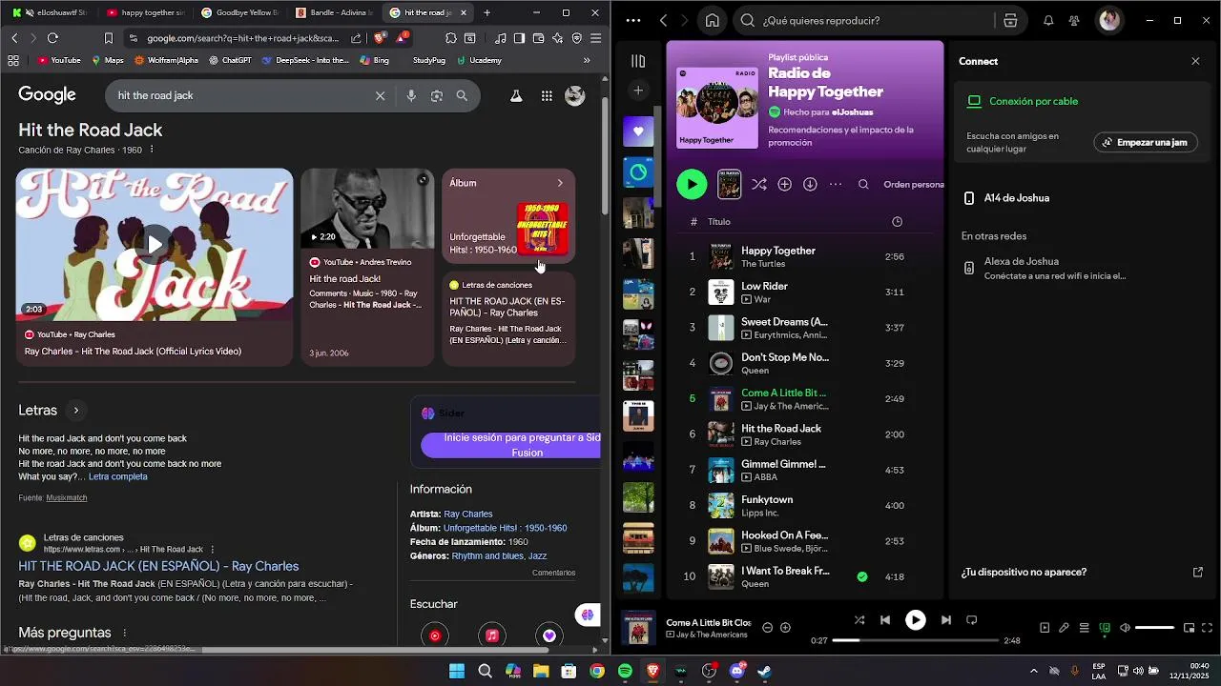
Task: Open options menu next to 'Canción de Ray Charles'
Action: 152,150
